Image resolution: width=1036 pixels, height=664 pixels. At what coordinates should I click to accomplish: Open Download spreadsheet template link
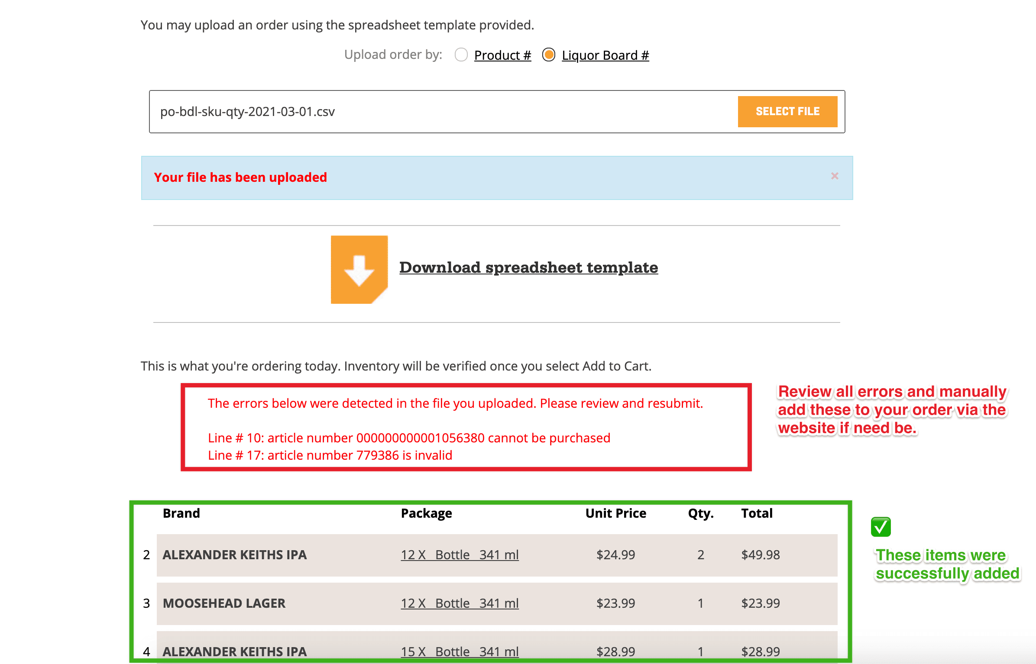pyautogui.click(x=528, y=268)
